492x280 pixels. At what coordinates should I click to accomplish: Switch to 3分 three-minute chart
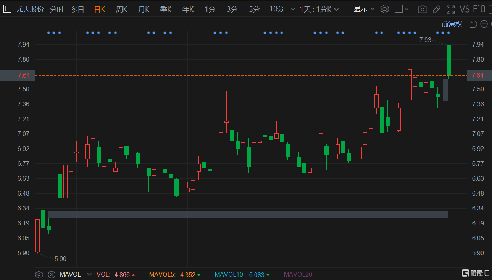[x=232, y=10]
